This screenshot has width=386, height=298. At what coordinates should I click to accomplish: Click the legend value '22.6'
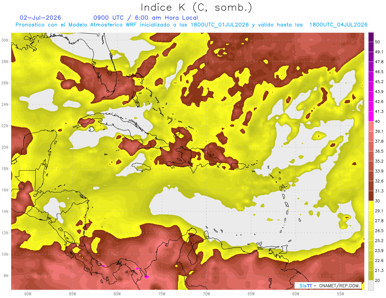tap(379, 260)
